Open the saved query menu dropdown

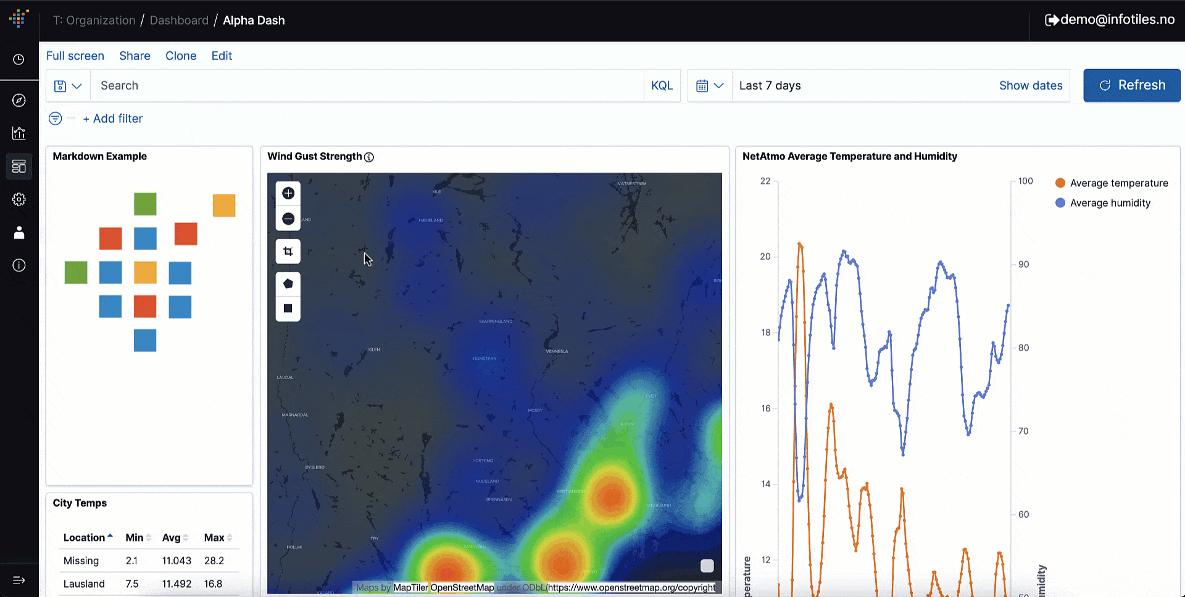pos(68,86)
